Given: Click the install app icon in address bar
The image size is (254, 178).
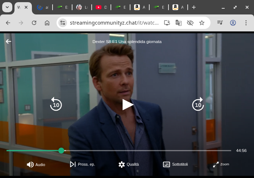Looking at the screenshot, I should point(167,23).
